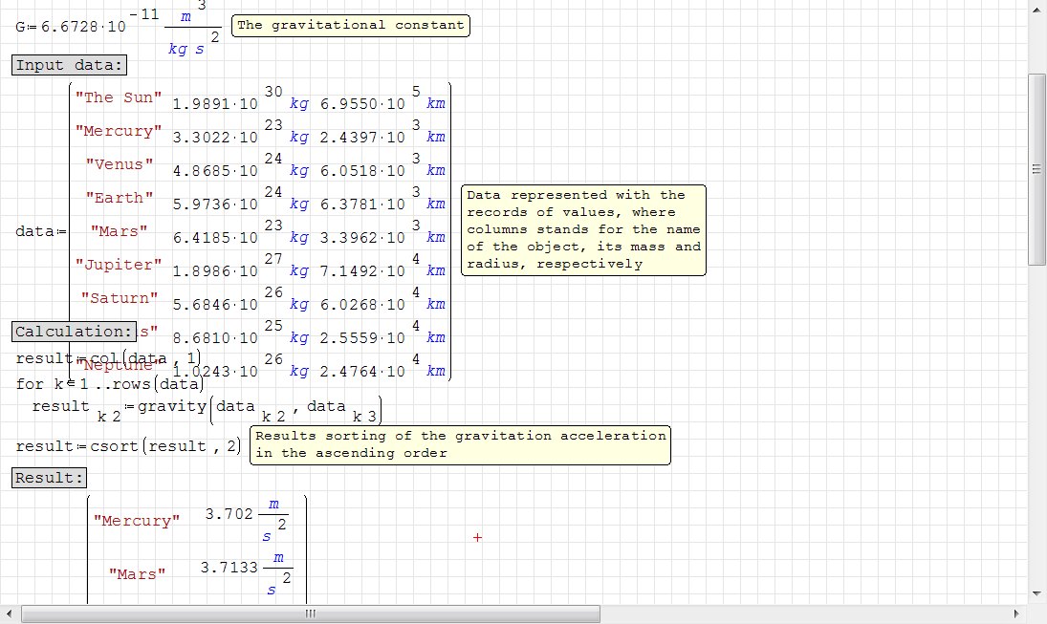Select the "Input data:" heading label
1047x624 pixels.
click(69, 65)
